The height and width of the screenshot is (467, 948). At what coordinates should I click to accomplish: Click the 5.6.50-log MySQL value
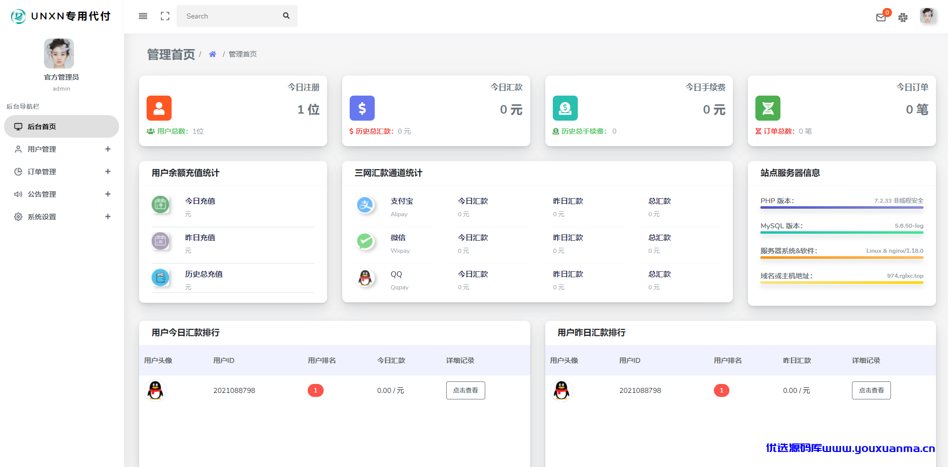[x=909, y=226]
